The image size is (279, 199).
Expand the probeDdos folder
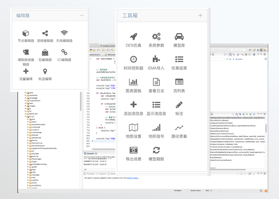coord(28,185)
